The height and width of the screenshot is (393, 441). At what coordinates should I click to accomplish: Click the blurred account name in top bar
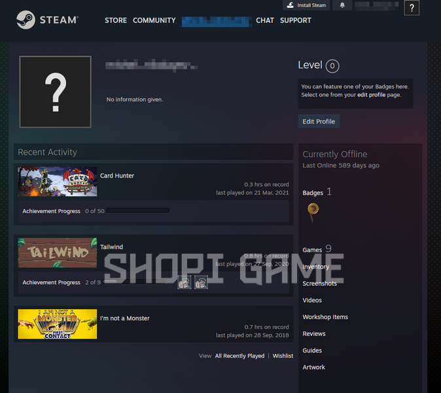[377, 6]
